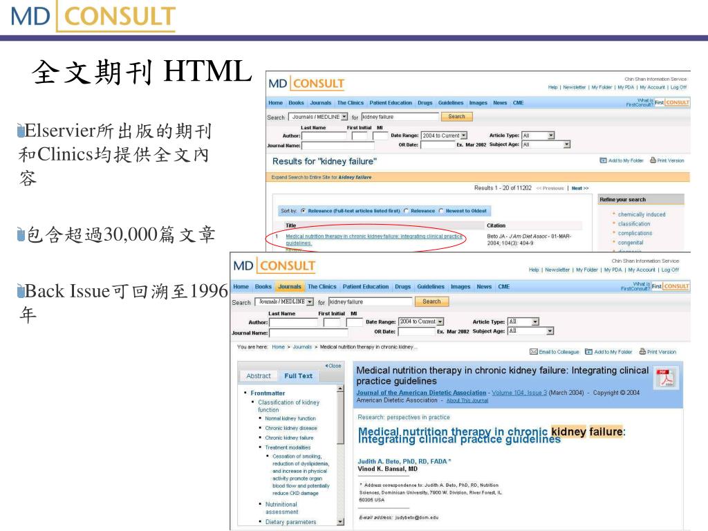Click Log Off link in lower window

point(670,270)
